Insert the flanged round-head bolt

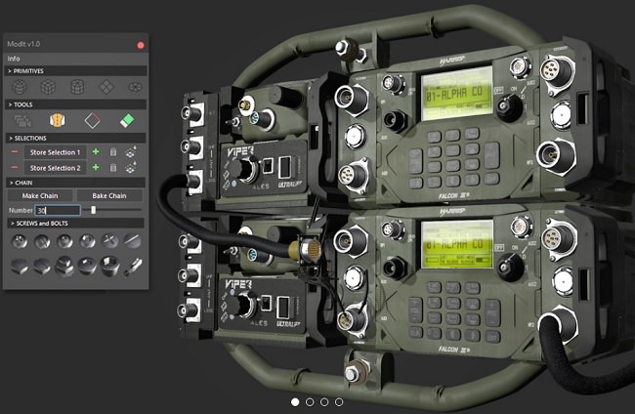tap(87, 267)
